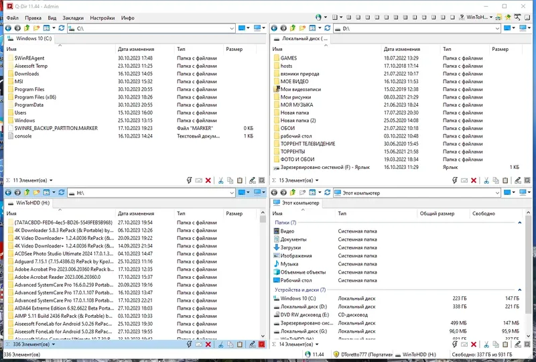
Task: Click lightning bolt icon in H:\ pane
Action: point(189,344)
